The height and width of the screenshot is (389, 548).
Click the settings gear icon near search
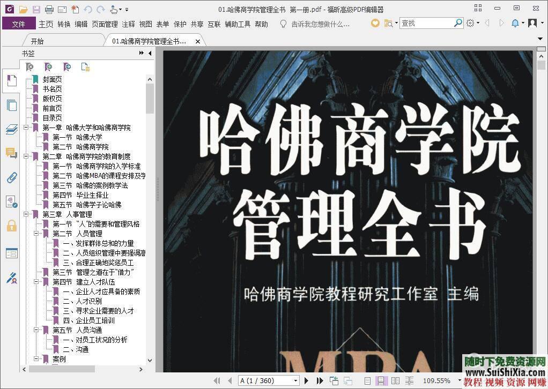(470, 23)
